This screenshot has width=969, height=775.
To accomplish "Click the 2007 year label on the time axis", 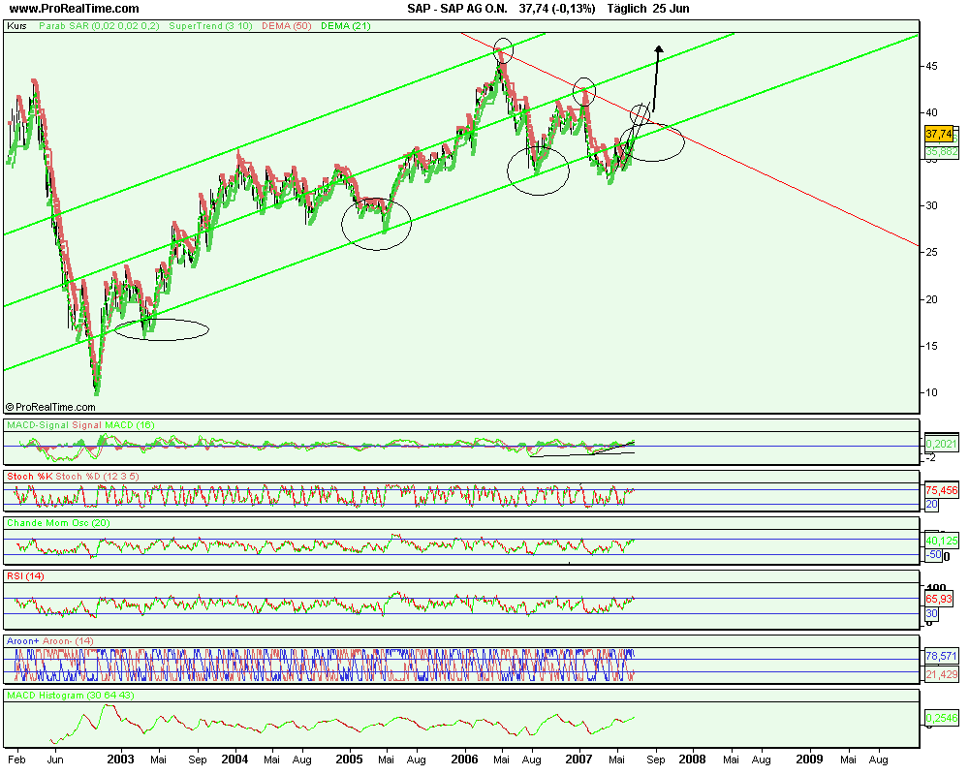I will click(579, 759).
